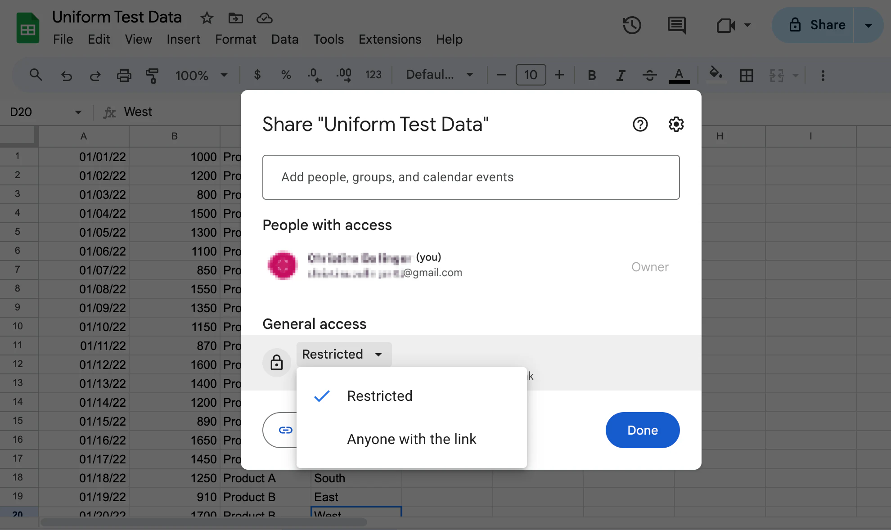The width and height of the screenshot is (891, 530).
Task: Open the borders tool
Action: point(746,75)
